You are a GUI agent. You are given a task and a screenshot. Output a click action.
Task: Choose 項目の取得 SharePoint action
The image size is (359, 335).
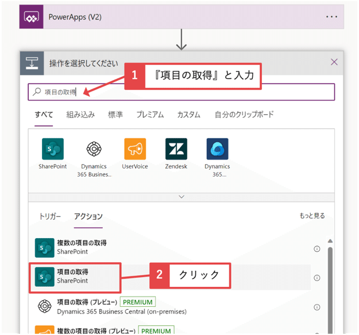point(170,277)
